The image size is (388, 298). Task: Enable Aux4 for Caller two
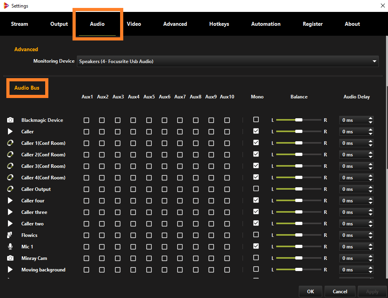(x=133, y=224)
